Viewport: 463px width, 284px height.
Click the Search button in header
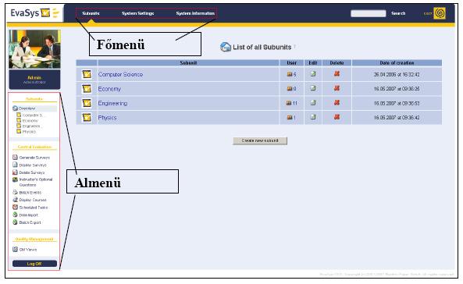click(398, 13)
